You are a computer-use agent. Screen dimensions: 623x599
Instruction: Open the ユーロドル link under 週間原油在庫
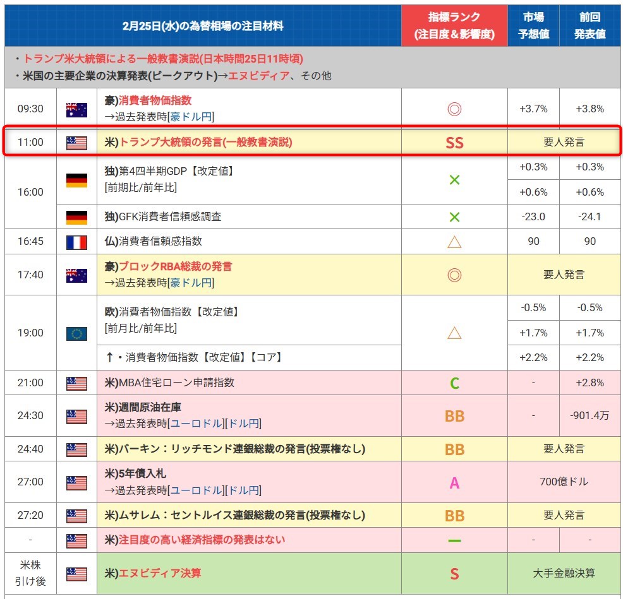(x=197, y=424)
